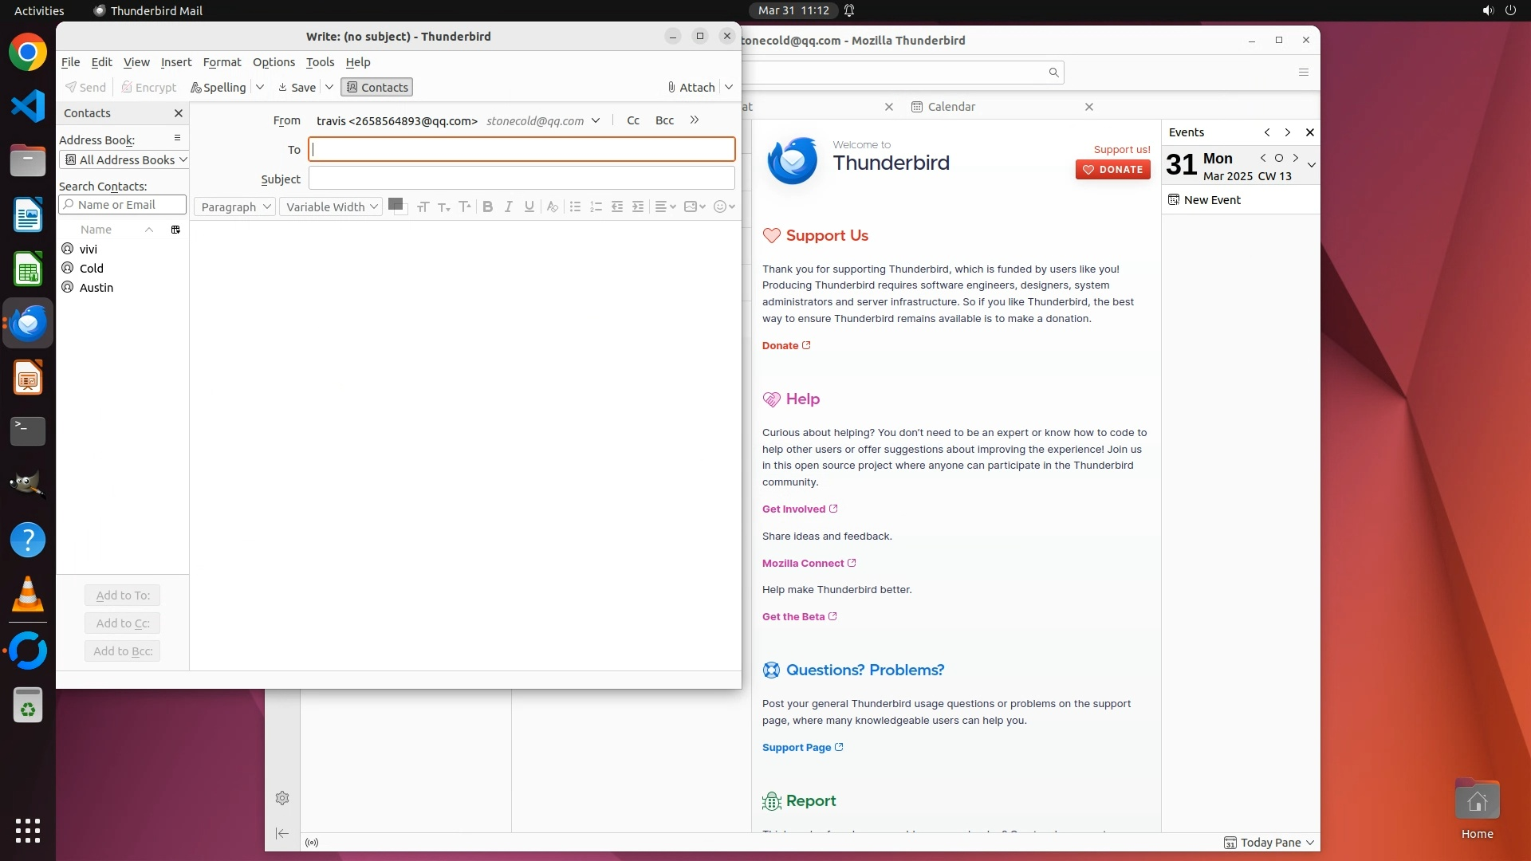Open the Get Involved link
Image resolution: width=1531 pixels, height=861 pixels.
(x=793, y=509)
